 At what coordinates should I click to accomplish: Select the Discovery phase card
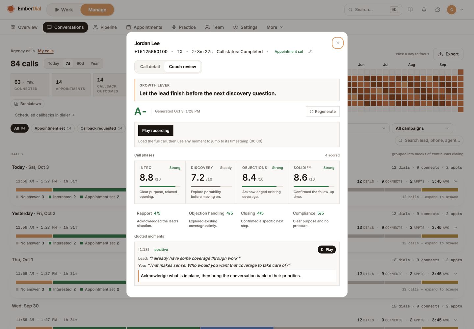tap(211, 182)
